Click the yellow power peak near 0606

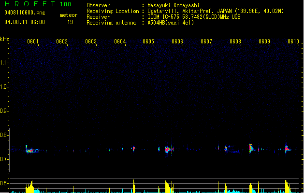coord(168,186)
